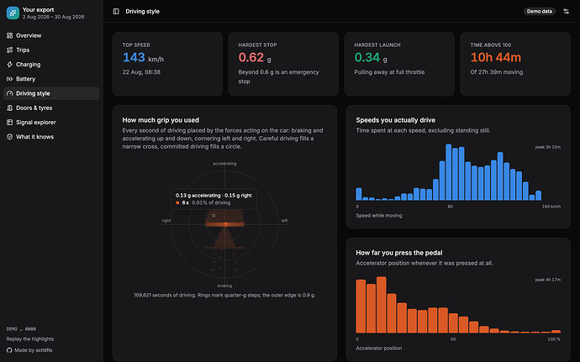Screen dimensions: 580x362
Task: Click Replay the highlights link
Action: click(30, 339)
